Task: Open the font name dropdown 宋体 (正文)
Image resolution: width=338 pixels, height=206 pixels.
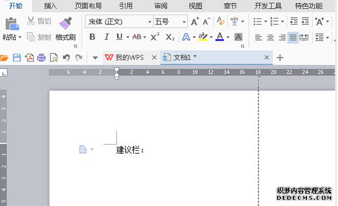Action: (119, 21)
